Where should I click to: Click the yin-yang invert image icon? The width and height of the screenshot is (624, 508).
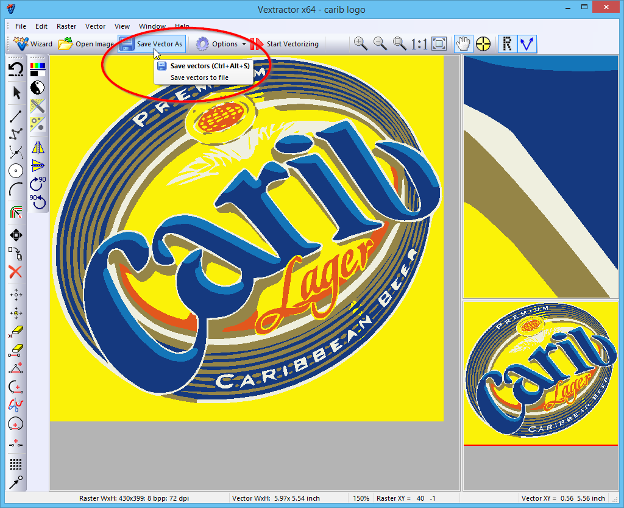[x=38, y=87]
